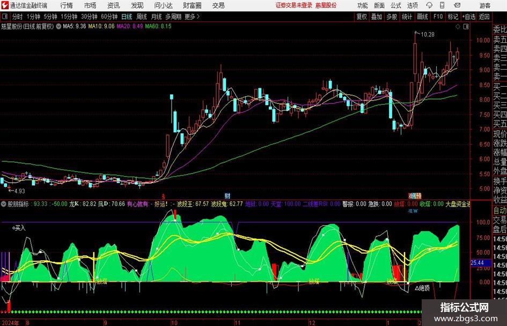Switch to the 分时 intraday tab

click(x=18, y=17)
